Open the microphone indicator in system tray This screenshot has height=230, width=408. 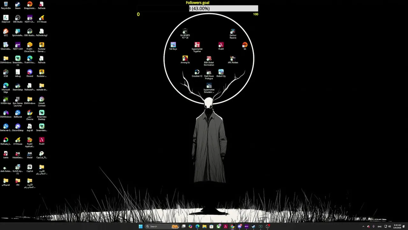[374, 226]
